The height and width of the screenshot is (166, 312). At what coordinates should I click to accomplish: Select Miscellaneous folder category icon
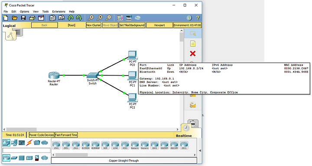pos(37,143)
